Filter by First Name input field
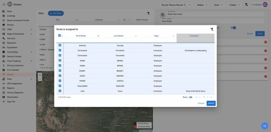 [x=82, y=40]
